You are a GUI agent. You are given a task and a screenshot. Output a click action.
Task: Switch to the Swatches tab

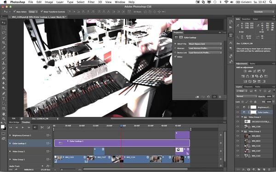(246, 19)
